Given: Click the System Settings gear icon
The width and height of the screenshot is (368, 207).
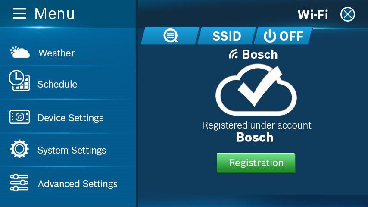Looking at the screenshot, I should (19, 149).
